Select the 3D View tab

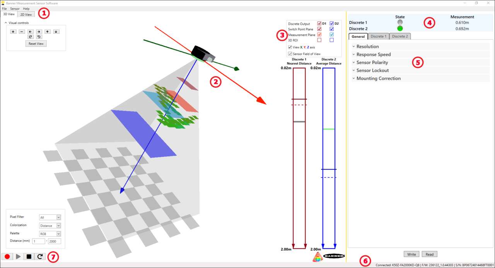pyautogui.click(x=9, y=14)
